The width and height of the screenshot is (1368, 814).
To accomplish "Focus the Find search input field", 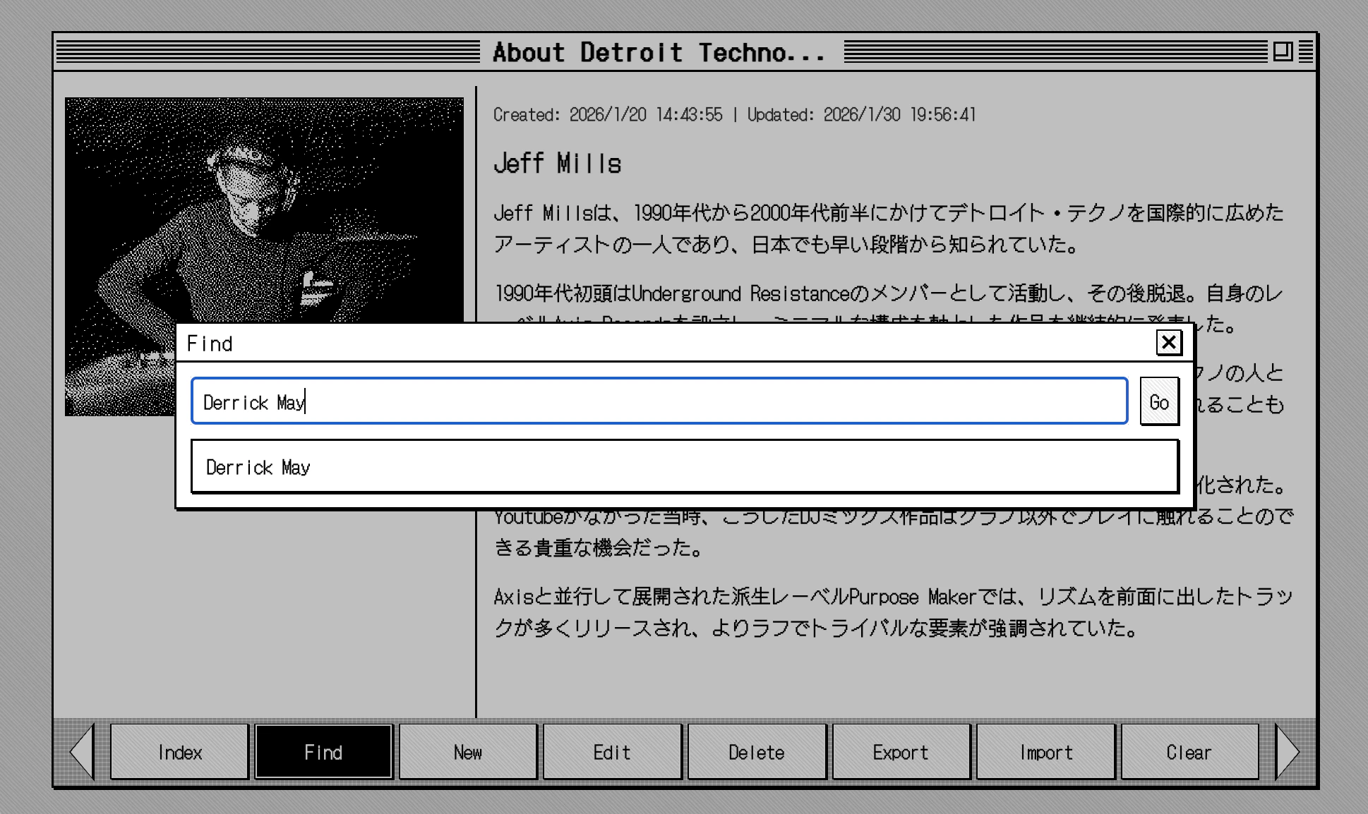I will tap(659, 401).
